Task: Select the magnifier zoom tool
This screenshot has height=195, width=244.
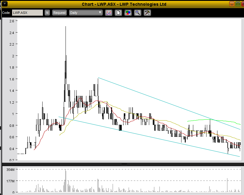Action: (x=138, y=13)
